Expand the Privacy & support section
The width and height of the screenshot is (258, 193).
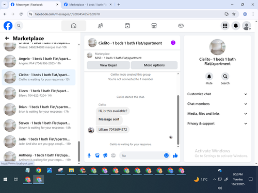pos(217,124)
